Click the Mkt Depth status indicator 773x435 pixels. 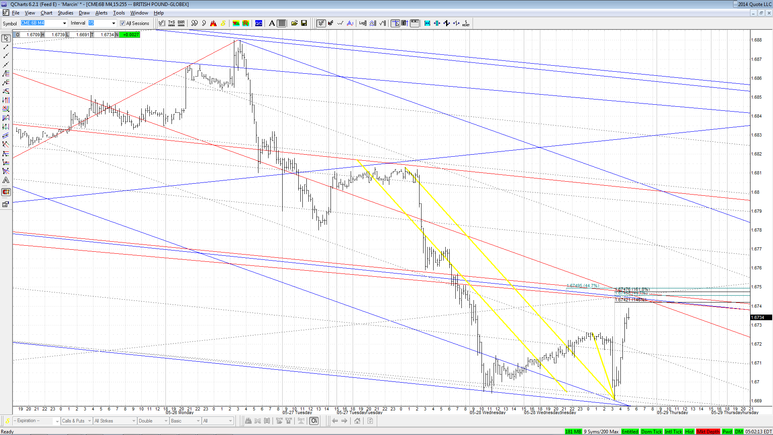(x=708, y=432)
